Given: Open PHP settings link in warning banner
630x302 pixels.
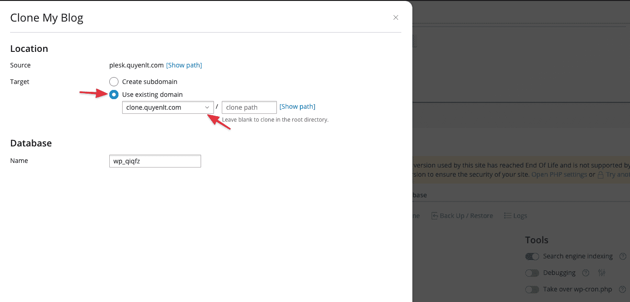Looking at the screenshot, I should 559,175.
